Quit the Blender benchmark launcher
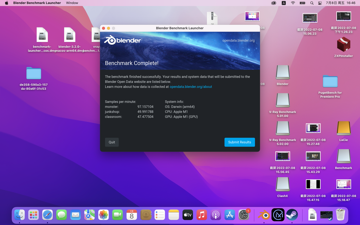 (x=112, y=142)
